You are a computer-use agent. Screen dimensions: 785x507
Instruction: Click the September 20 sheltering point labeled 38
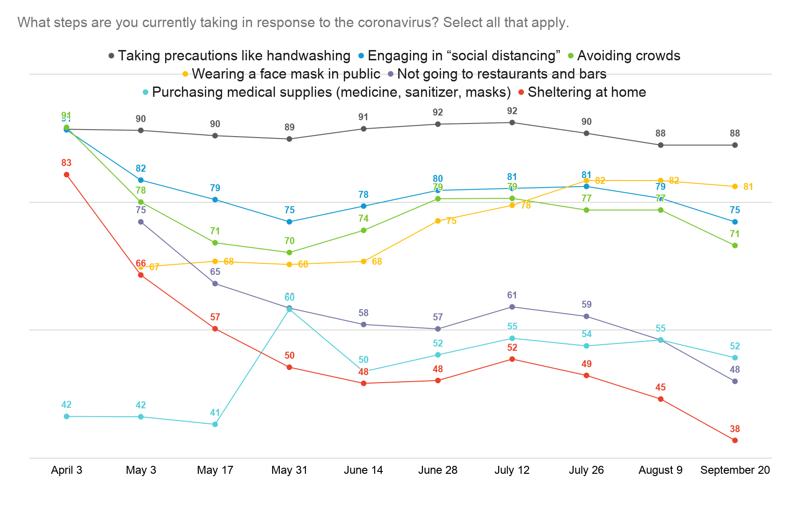pos(735,441)
